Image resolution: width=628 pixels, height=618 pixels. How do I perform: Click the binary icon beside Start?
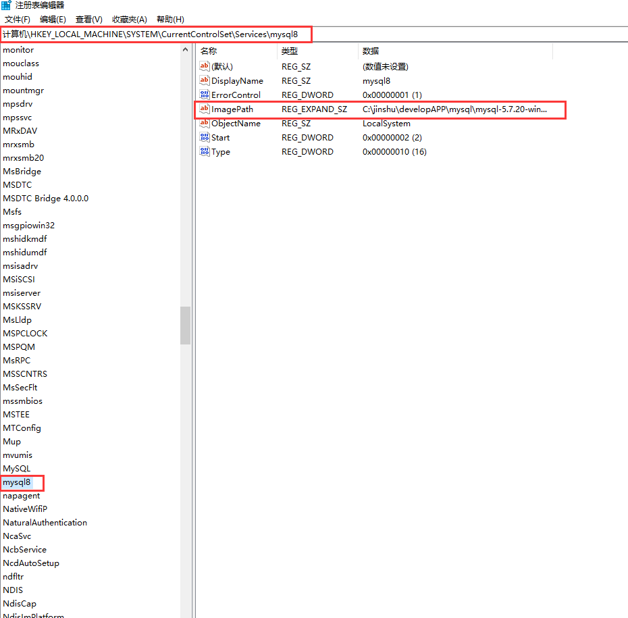coord(205,137)
